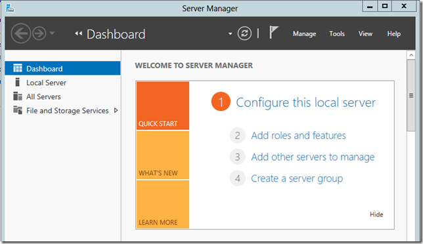423x244 pixels.
Task: Open dropdown arrow left of refresh
Action: [x=230, y=33]
